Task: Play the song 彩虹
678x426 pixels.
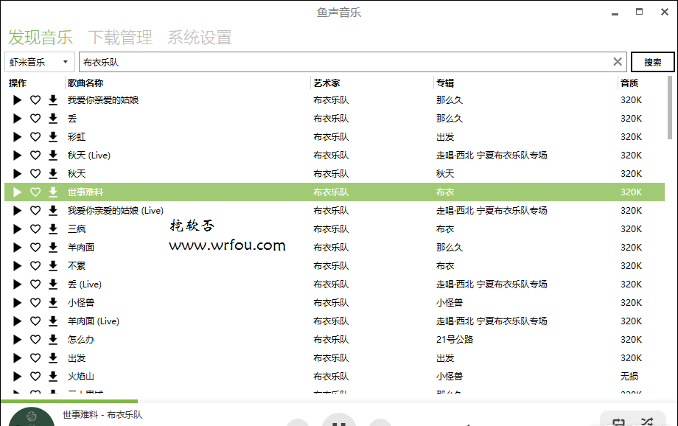Action: (17, 137)
